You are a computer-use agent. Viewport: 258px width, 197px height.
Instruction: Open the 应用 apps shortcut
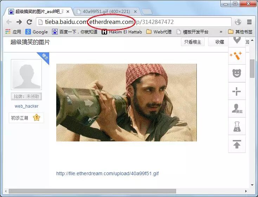click(x=13, y=32)
